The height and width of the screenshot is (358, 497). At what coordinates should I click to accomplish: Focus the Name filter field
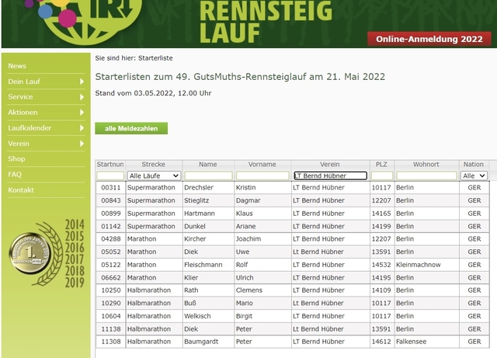pyautogui.click(x=208, y=176)
